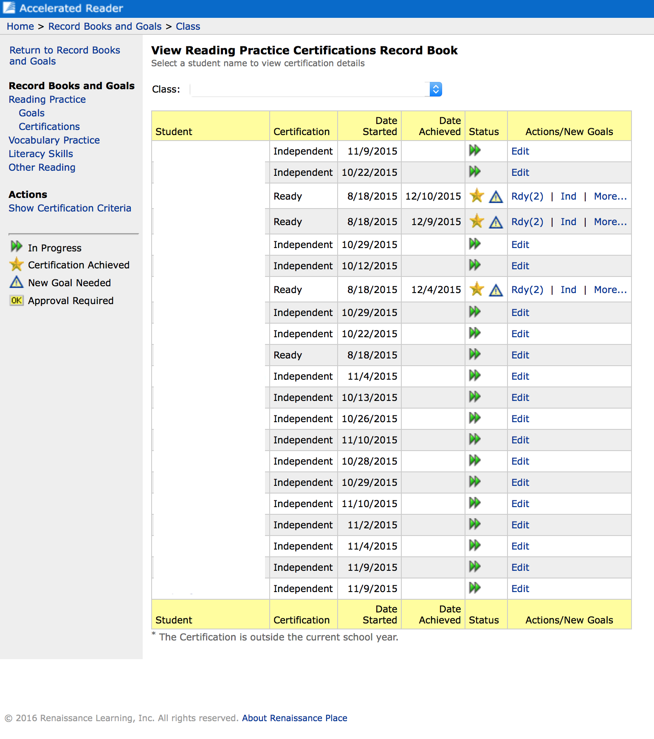Show Certification Criteria action link
Viewport: 654px width, 739px height.
tap(70, 208)
